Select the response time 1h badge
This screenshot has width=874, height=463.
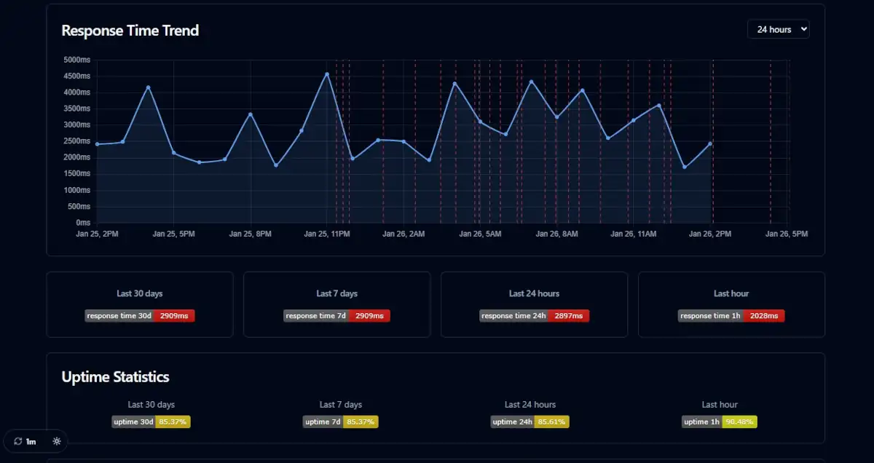click(x=731, y=316)
